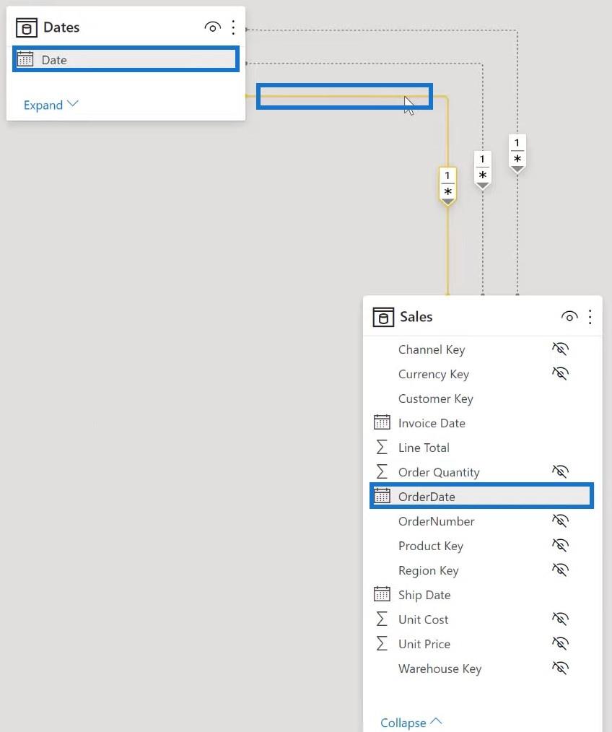This screenshot has width=612, height=732.
Task: Click the calendar icon next to Date
Action: coord(25,59)
